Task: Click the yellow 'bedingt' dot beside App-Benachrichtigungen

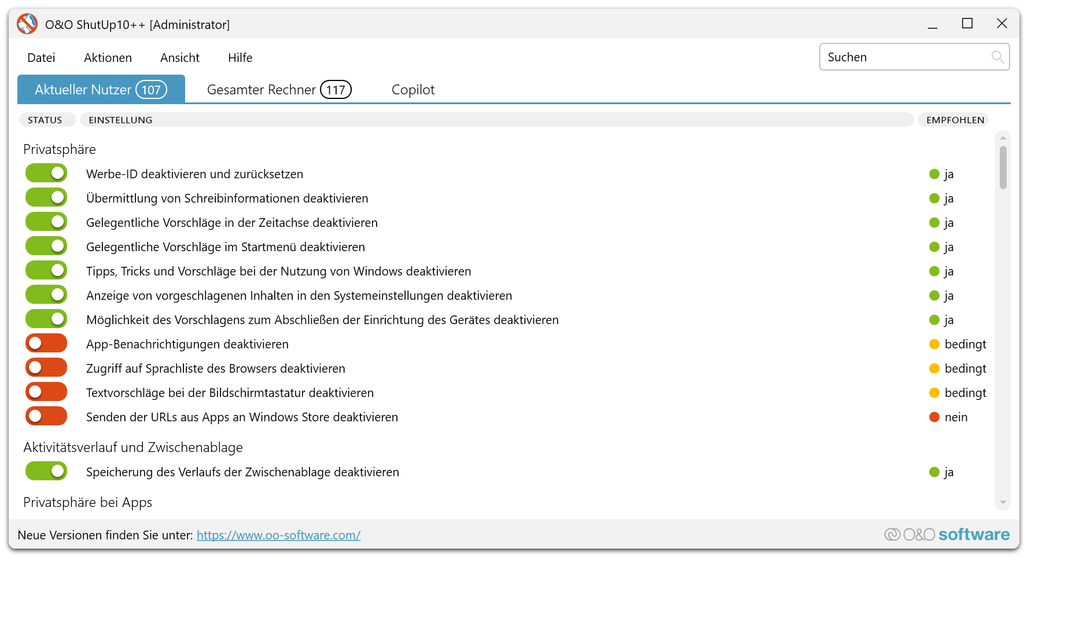Action: pyautogui.click(x=935, y=344)
